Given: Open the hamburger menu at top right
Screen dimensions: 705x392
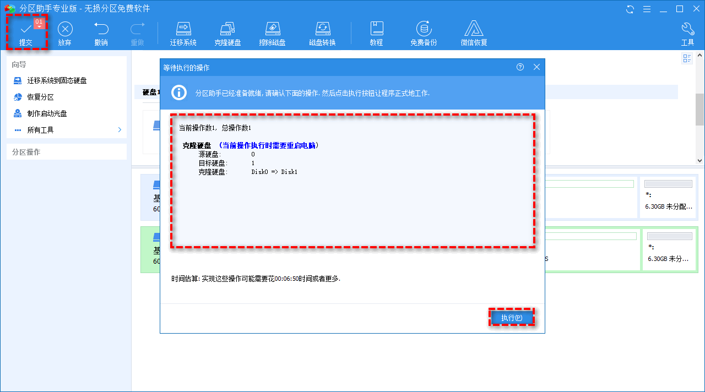Looking at the screenshot, I should pos(646,9).
